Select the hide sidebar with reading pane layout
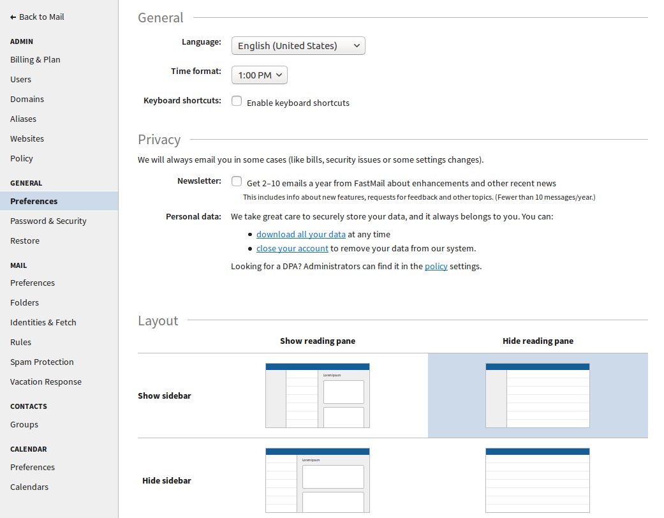 pyautogui.click(x=317, y=480)
